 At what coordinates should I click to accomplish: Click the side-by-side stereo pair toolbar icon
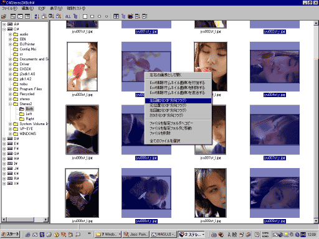point(116,16)
